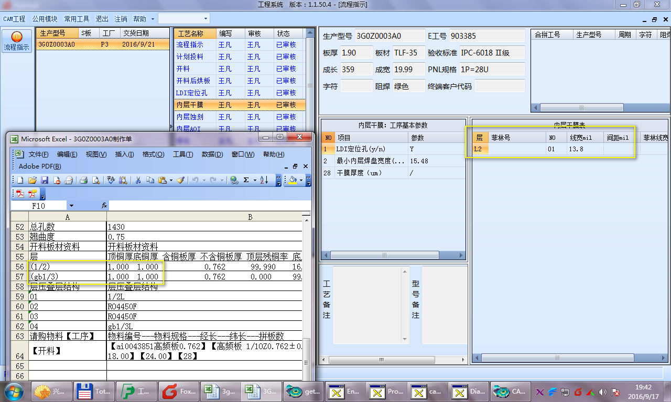Click the 流程指示 orange icon button
Image resolution: width=671 pixels, height=402 pixels.
click(x=17, y=41)
